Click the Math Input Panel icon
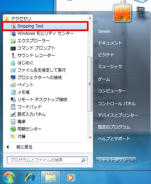Viewport: 151px width, 184px height. point(13,114)
